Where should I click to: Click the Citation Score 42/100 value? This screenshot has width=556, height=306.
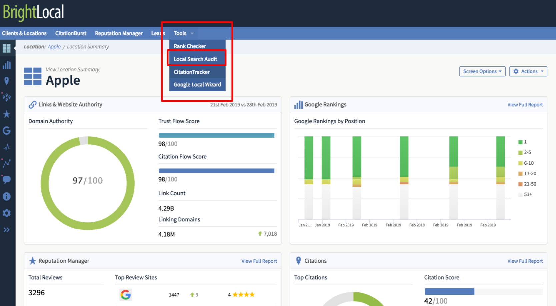436,301
